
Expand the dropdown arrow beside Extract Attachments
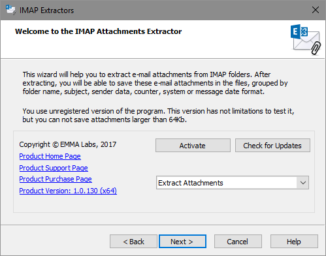point(303,183)
